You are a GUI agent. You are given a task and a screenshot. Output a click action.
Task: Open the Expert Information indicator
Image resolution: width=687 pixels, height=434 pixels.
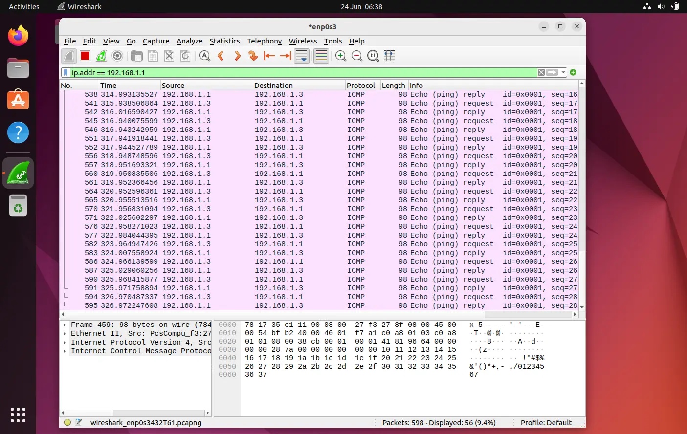point(67,422)
